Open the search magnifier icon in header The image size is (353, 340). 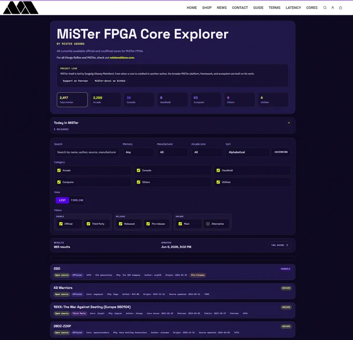(x=325, y=8)
